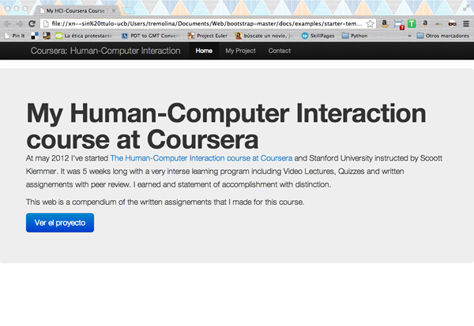Open the Project Euler bookmark
Viewport: 474px width, 326px height.
(208, 36)
